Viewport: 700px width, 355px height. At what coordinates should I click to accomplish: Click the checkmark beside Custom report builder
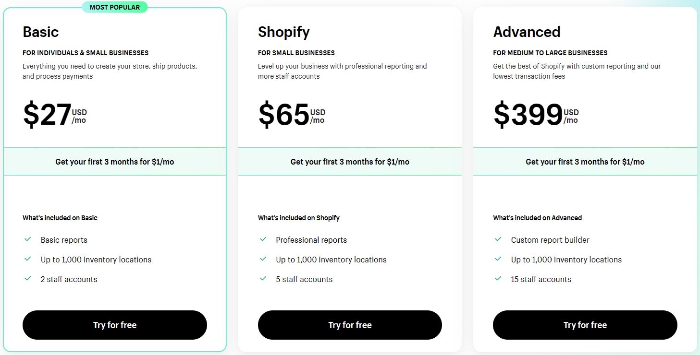click(x=498, y=240)
